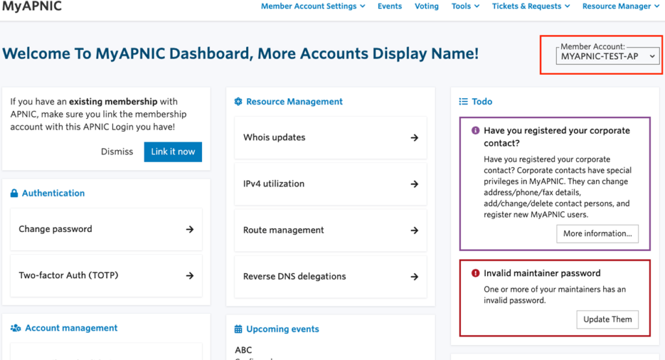Click the list icon next to Todo
665x360 pixels.
point(463,101)
